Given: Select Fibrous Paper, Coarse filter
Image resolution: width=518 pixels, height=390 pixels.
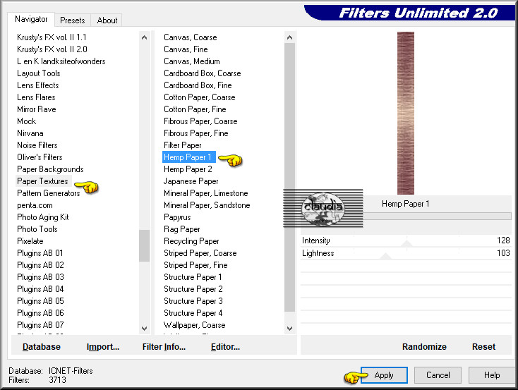Looking at the screenshot, I should coord(200,121).
